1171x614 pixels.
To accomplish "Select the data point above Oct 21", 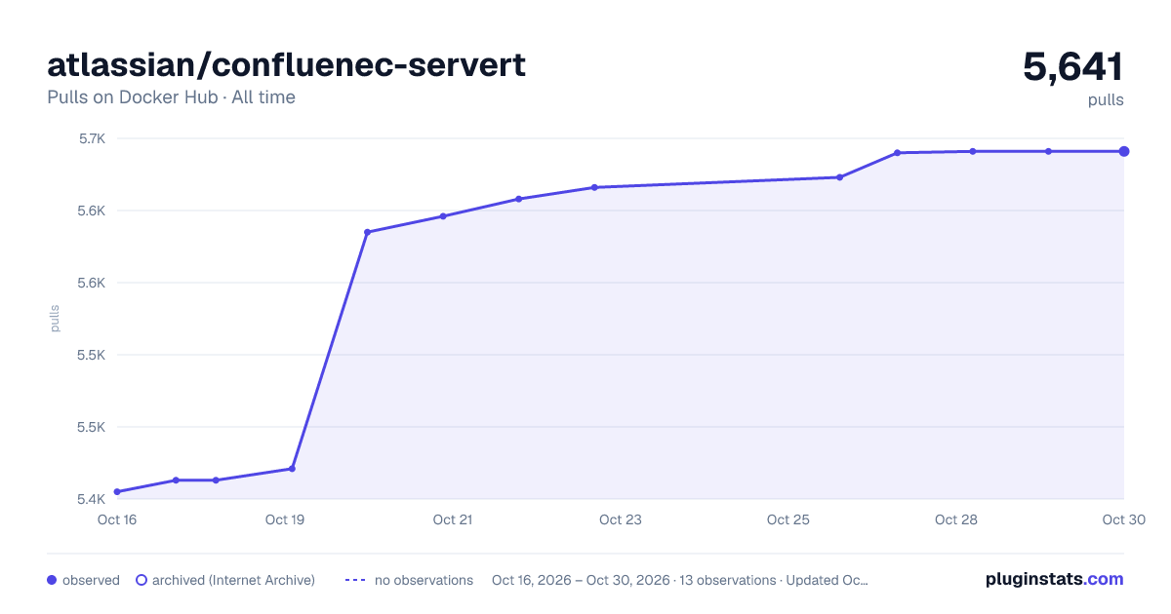I will (x=443, y=216).
